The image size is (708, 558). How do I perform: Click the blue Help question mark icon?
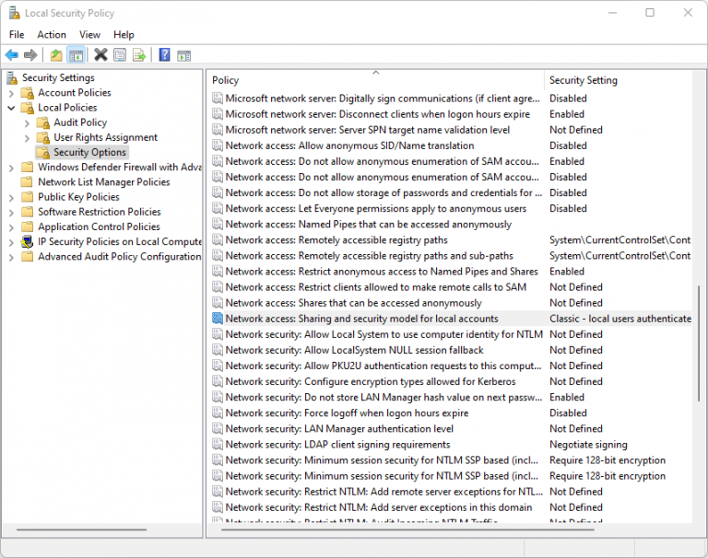164,55
